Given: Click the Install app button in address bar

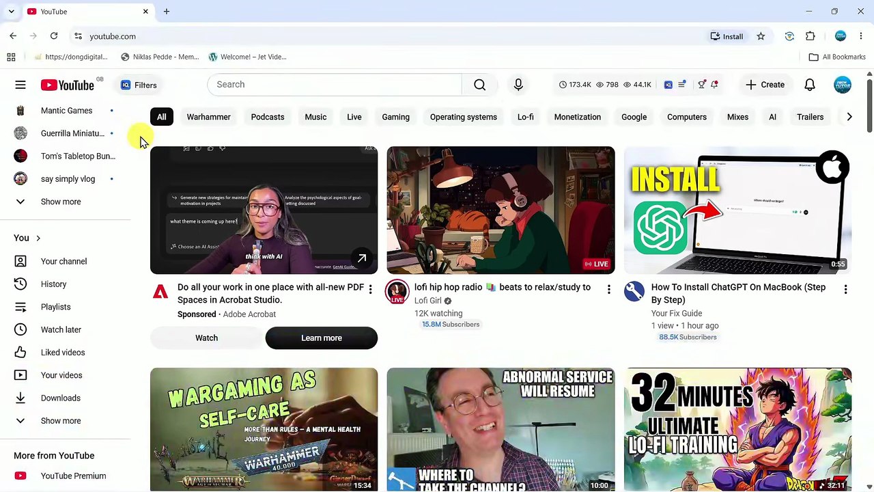Looking at the screenshot, I should click(x=727, y=36).
